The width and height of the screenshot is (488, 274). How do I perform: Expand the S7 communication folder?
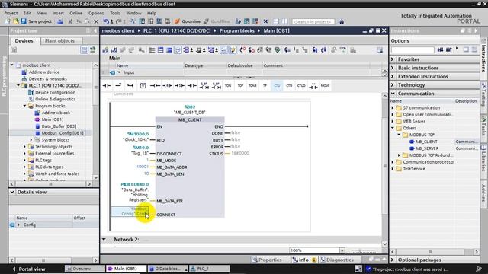(x=393, y=108)
